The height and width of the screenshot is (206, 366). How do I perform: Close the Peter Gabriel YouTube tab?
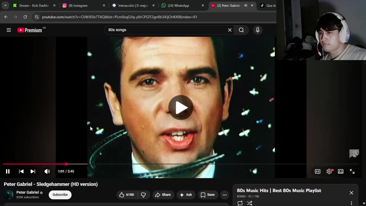click(252, 5)
